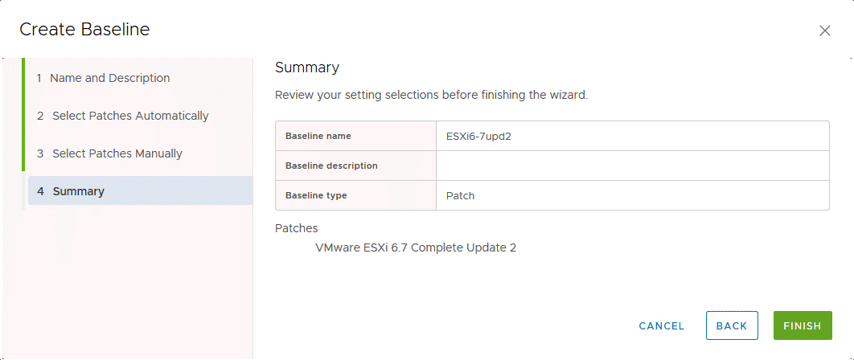Click the empty baseline description value cell
854x360 pixels.
(632, 166)
